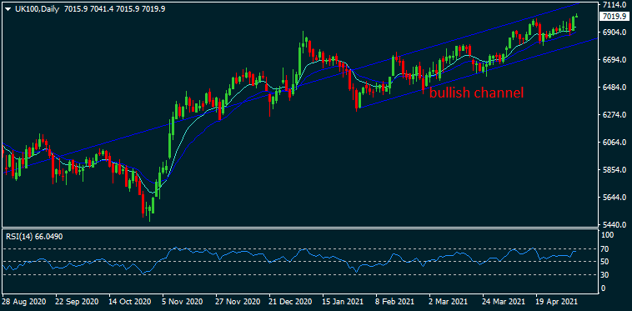
Task: Click the RSI 50 level label
Action: click(x=606, y=262)
